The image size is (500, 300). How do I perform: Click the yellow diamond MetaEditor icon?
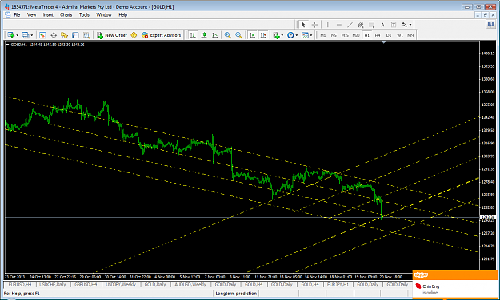pyautogui.click(x=134, y=35)
